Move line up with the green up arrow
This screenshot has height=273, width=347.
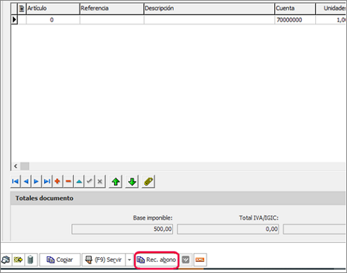(x=115, y=182)
